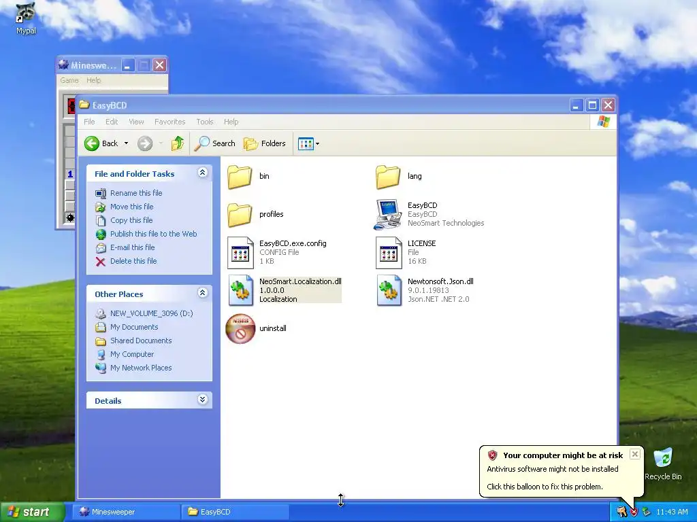Click Move this file

(x=131, y=207)
